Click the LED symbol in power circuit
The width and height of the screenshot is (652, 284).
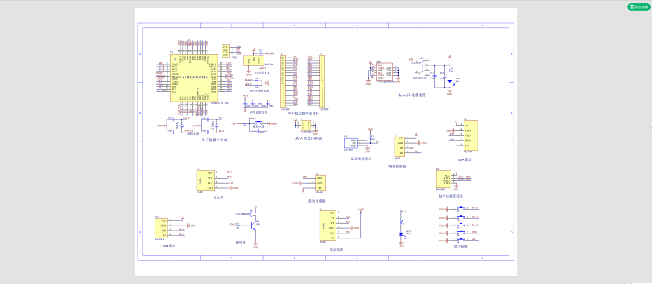450,81
